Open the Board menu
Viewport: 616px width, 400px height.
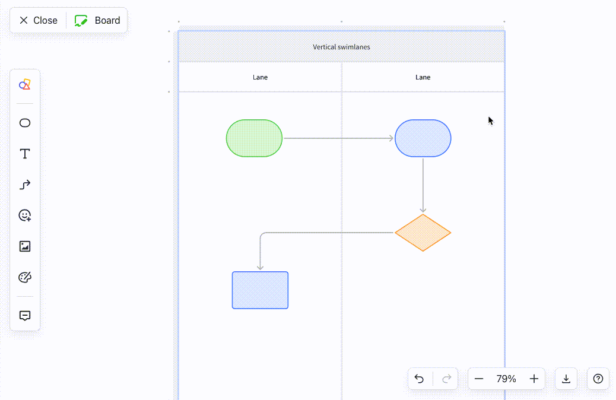97,20
